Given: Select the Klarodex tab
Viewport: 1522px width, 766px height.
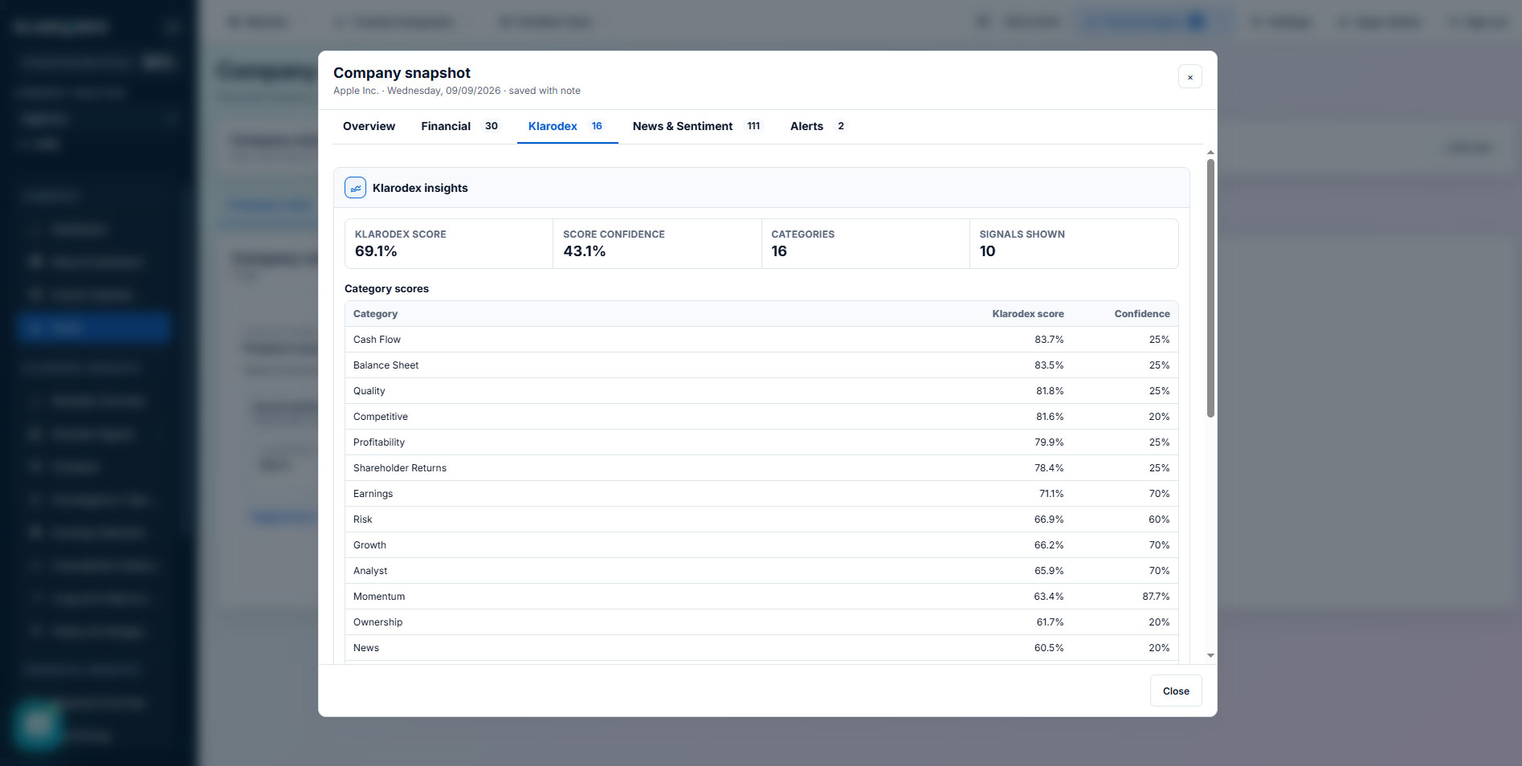Looking at the screenshot, I should 567,126.
